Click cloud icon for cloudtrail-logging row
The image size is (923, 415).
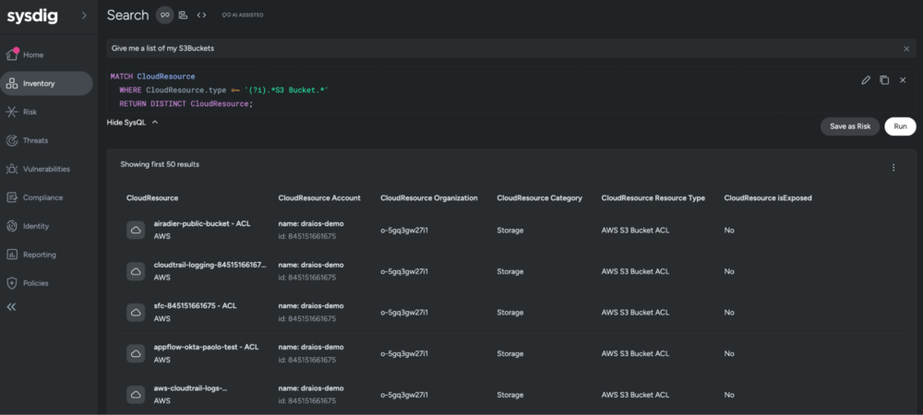point(136,271)
